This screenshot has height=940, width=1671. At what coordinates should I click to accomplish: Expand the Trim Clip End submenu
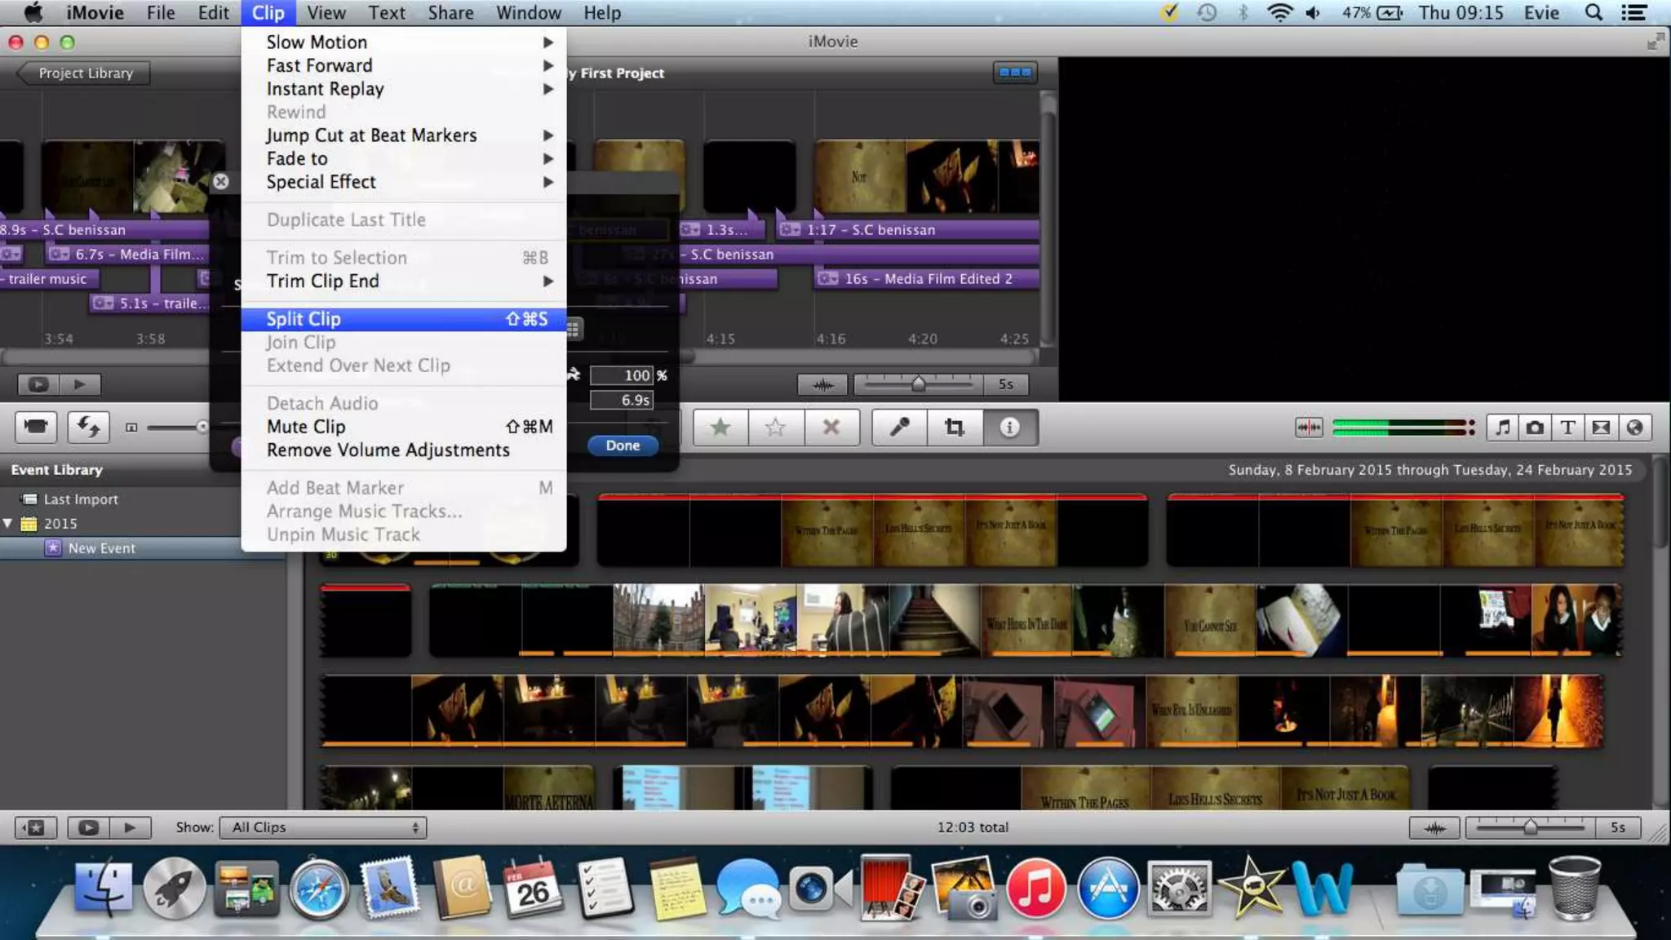pos(404,282)
